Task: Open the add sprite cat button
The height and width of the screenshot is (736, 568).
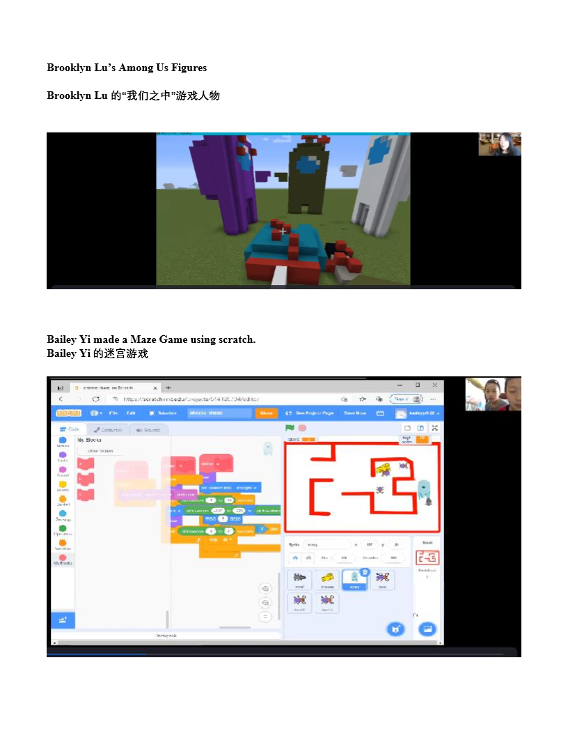Action: 396,629
